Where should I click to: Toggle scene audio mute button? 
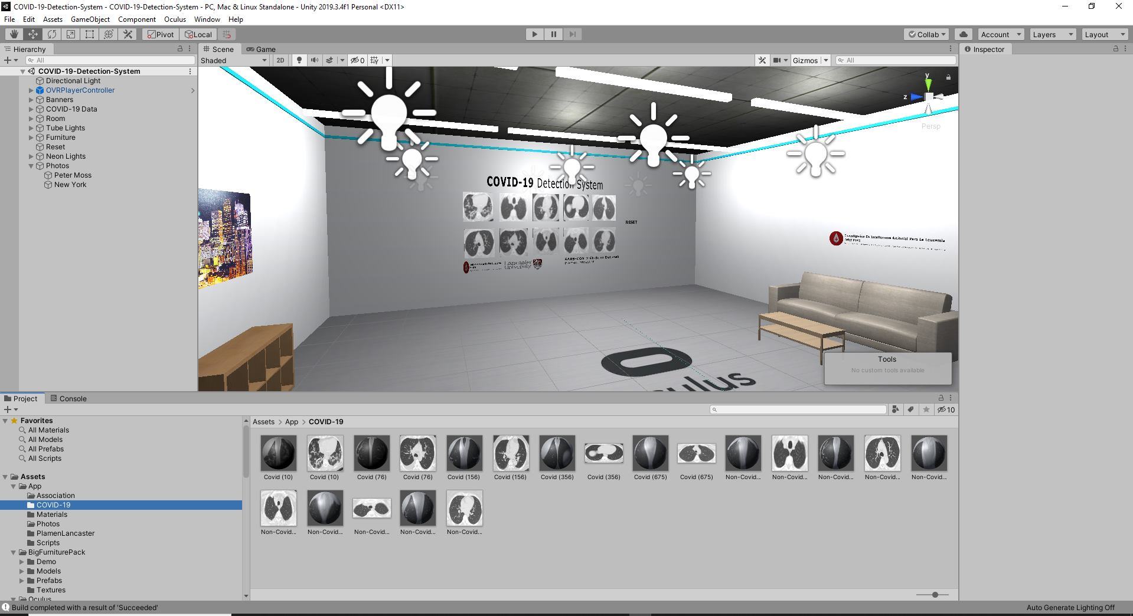click(314, 60)
